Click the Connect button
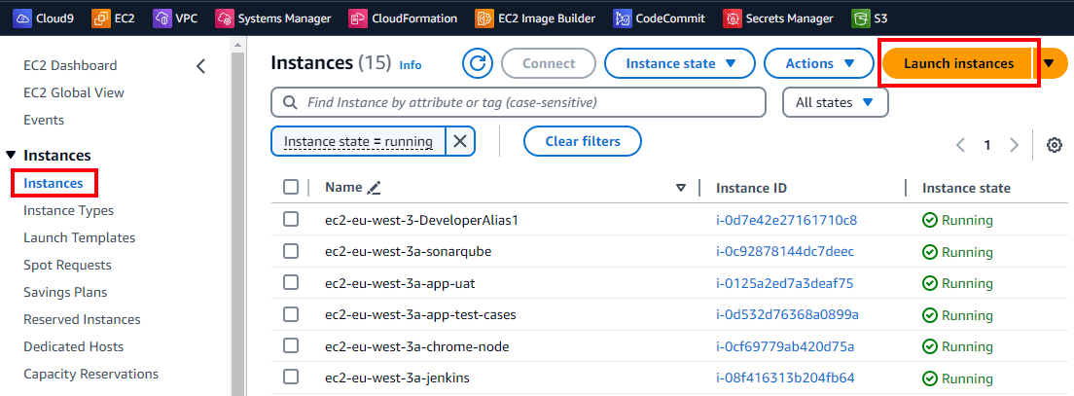 pyautogui.click(x=549, y=63)
